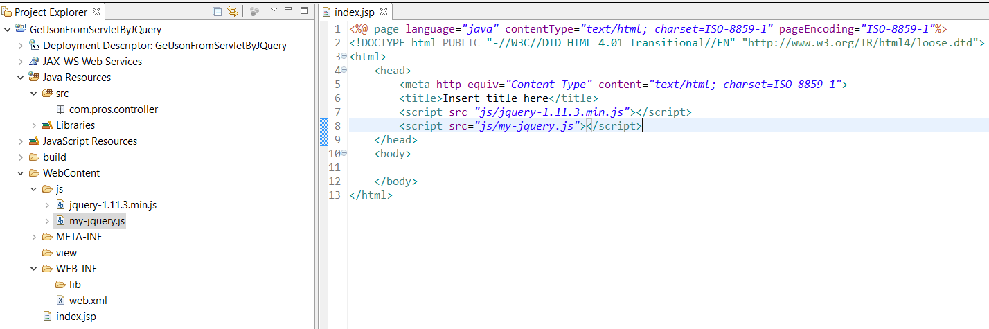Expand the build folder node
Viewport: 989px width, 329px height.
pos(21,157)
